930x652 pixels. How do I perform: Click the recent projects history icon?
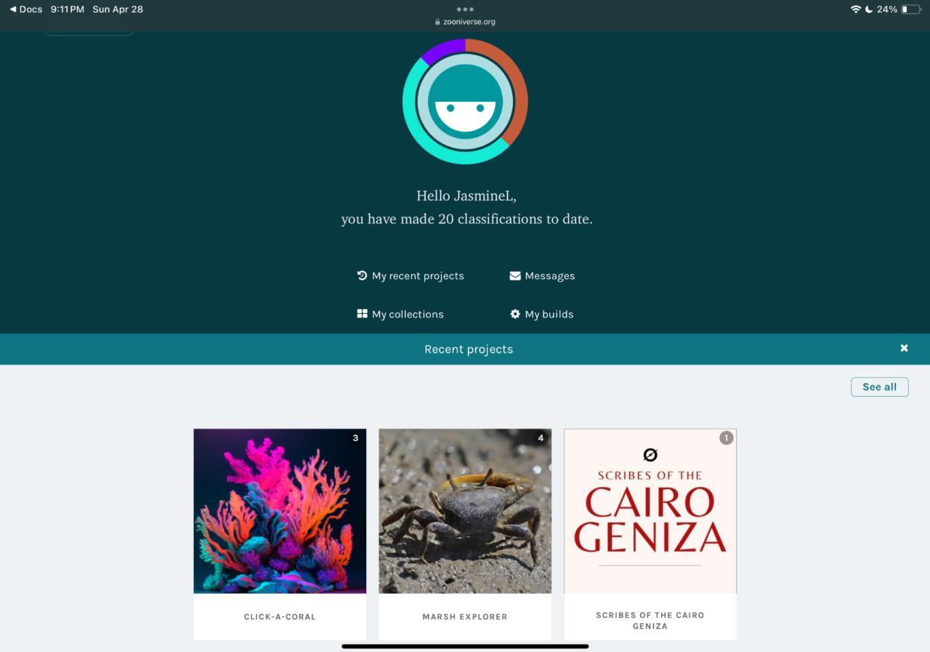click(362, 275)
